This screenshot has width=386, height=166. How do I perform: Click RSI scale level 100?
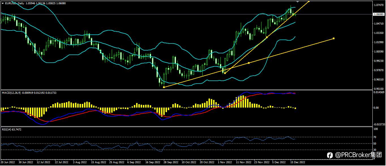pos(376,129)
